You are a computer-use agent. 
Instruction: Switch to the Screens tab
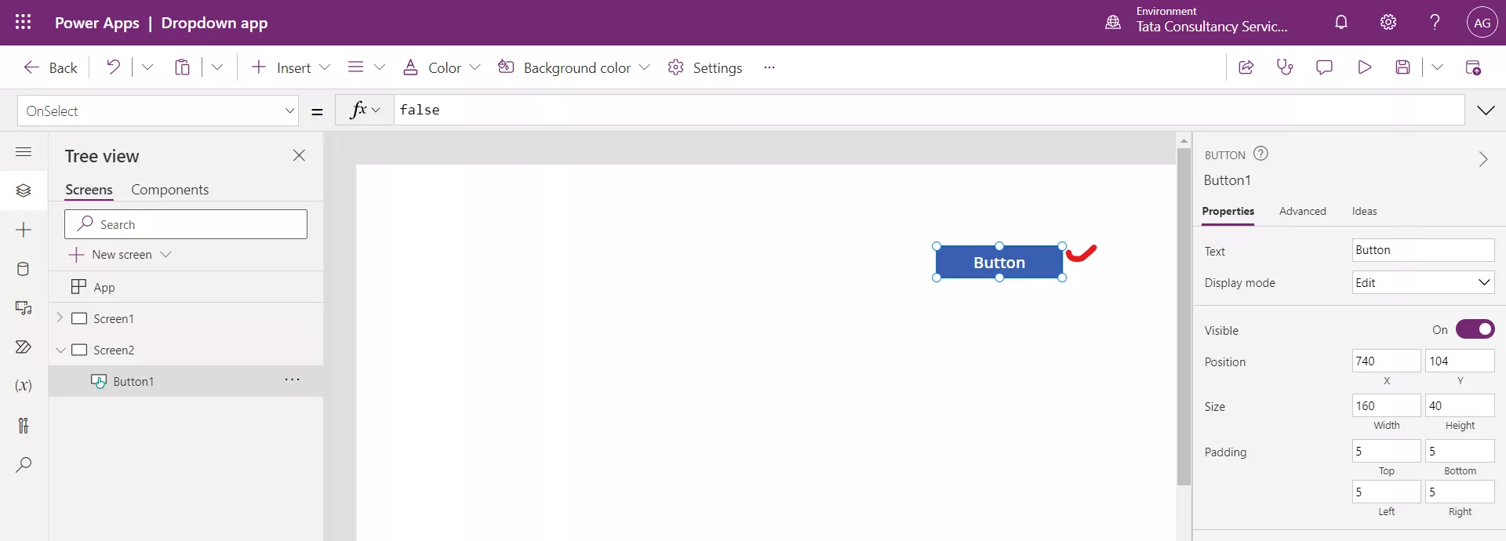pyautogui.click(x=89, y=190)
